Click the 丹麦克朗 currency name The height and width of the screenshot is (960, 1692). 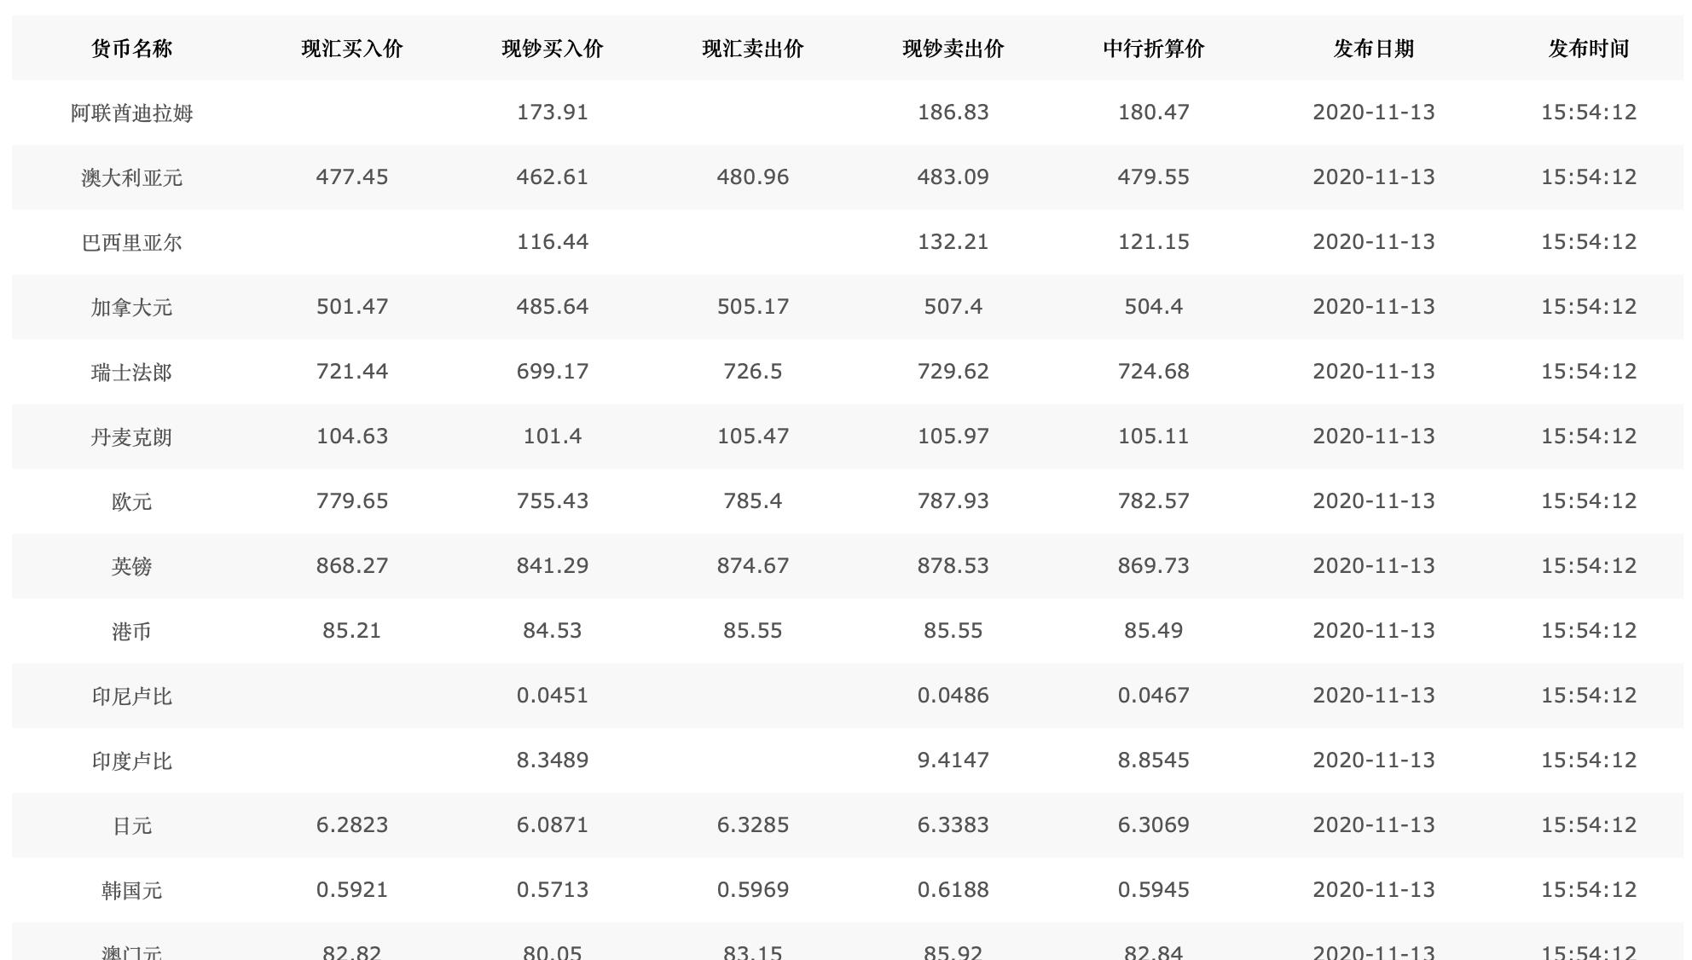(132, 437)
